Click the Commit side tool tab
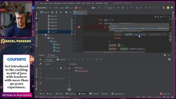 (37, 26)
